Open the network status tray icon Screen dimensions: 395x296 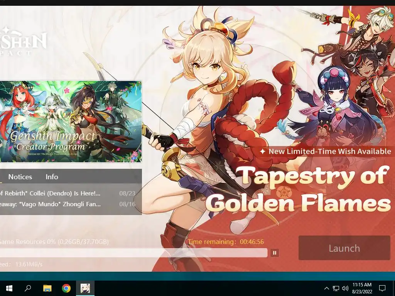(x=336, y=288)
